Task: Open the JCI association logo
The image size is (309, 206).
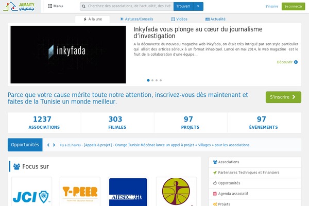Action: [x=32, y=192]
